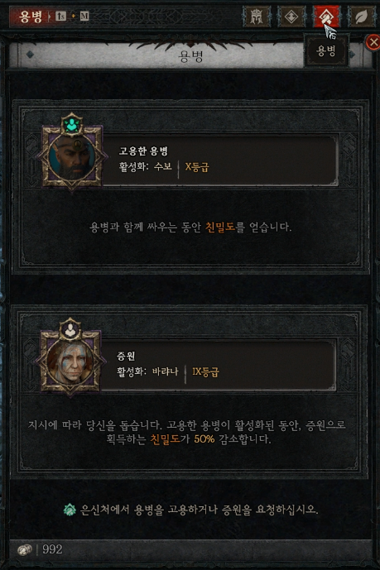Click the white figure badge above 바랴나
The image size is (380, 570).
tap(70, 329)
